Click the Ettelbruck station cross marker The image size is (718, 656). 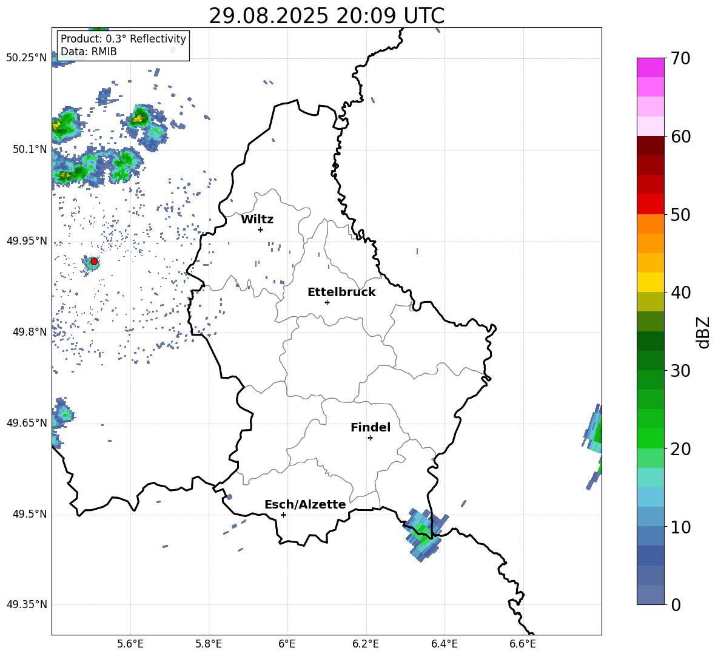tap(327, 302)
